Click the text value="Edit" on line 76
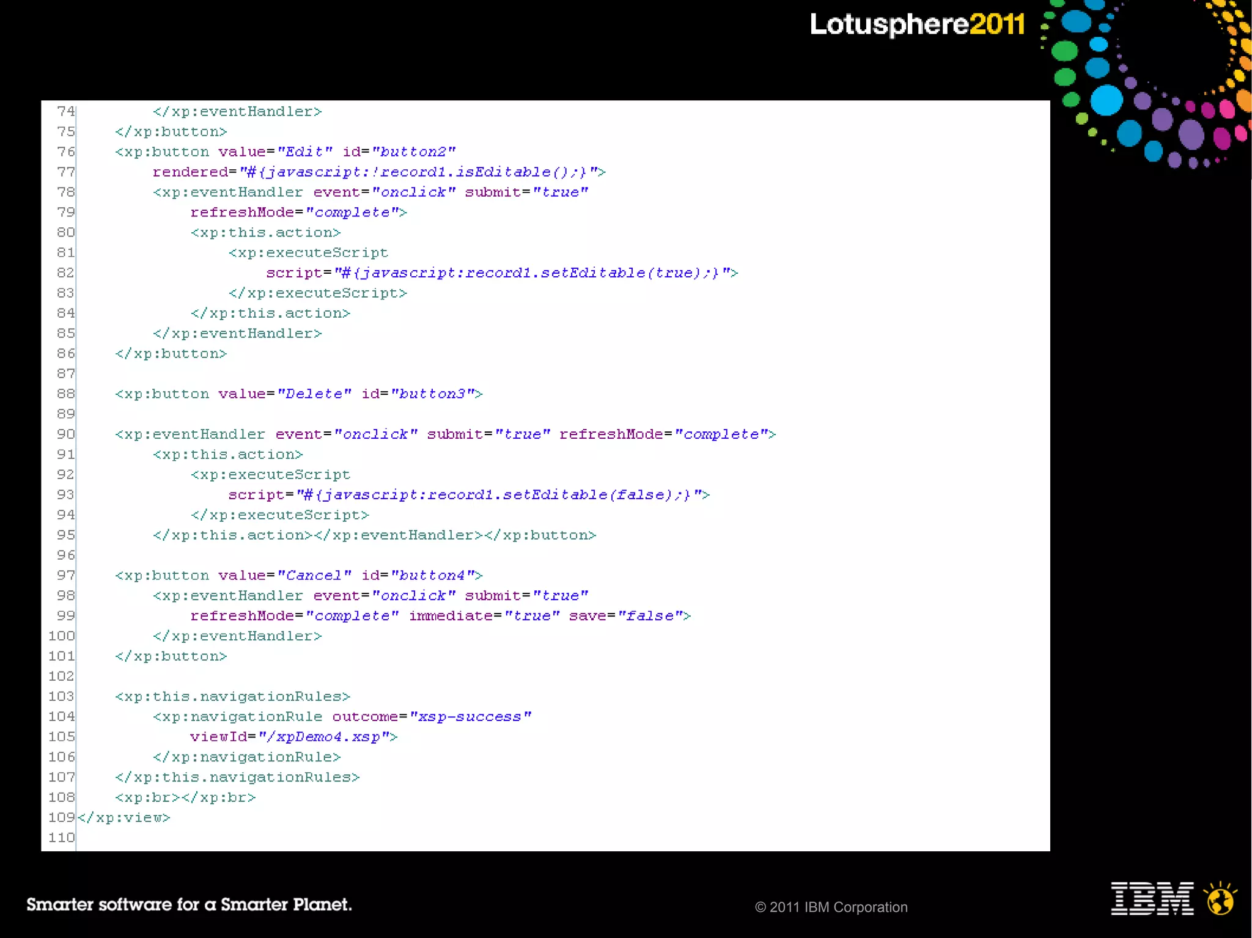Screen dimensions: 1252x938 (275, 152)
